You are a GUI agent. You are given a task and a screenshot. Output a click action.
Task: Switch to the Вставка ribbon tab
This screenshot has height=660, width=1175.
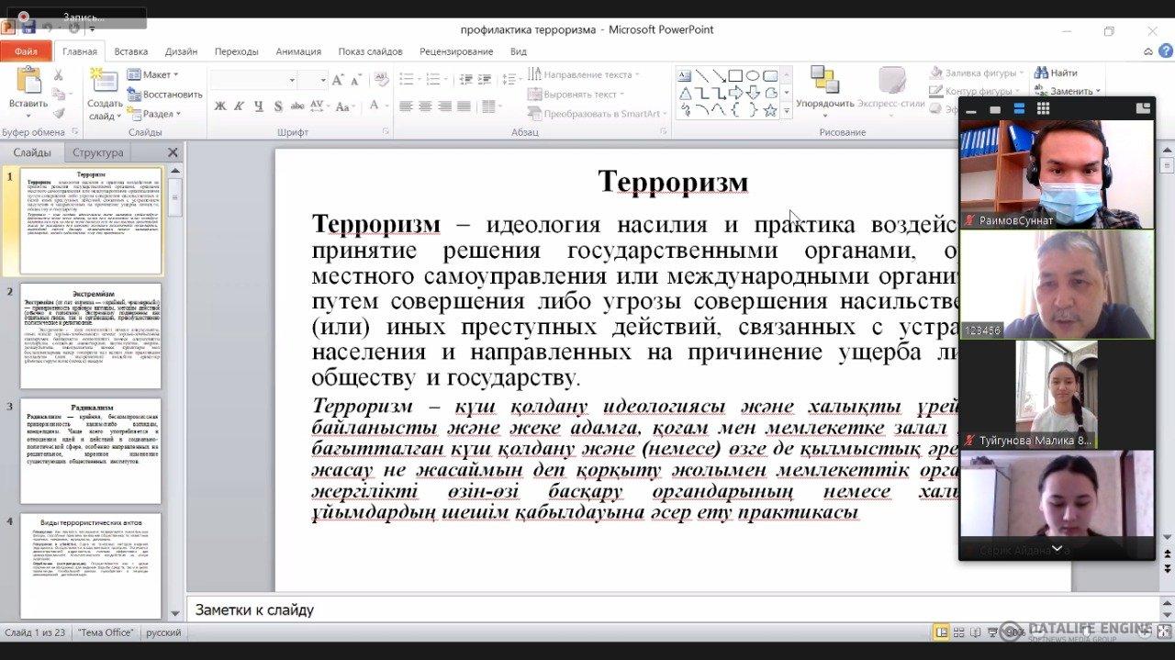coord(131,51)
